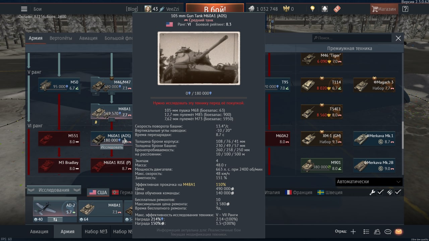The height and width of the screenshot is (241, 429).
Task: Toggle the auto-repair wrench checkbox
Action: pos(380,192)
